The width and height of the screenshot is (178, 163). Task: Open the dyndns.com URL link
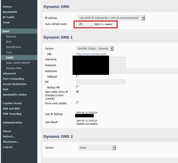(x=91, y=54)
